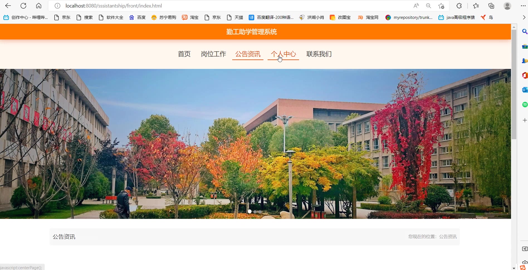Open the sidebar search icon
Viewport: 528px width, 270px height.
click(x=525, y=32)
